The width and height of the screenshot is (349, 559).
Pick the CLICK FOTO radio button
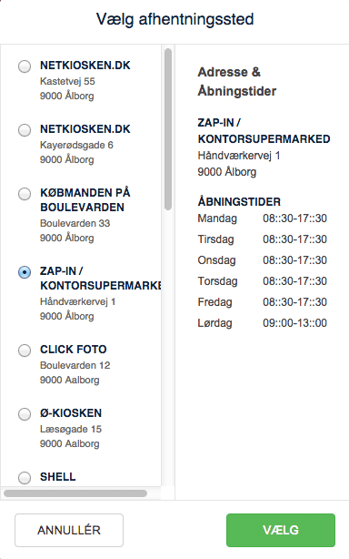[25, 351]
